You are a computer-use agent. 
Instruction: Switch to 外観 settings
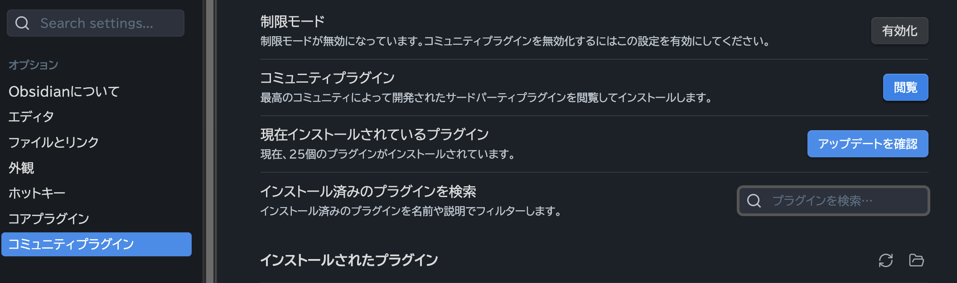tap(21, 168)
